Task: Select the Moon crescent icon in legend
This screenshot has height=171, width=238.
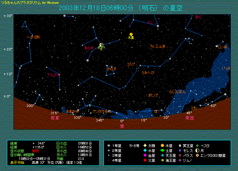Action: point(197,150)
